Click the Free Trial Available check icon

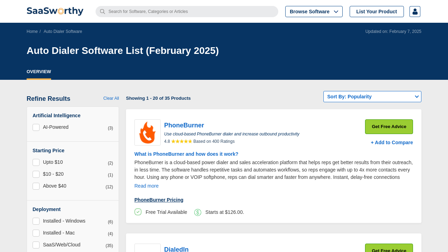click(138, 212)
